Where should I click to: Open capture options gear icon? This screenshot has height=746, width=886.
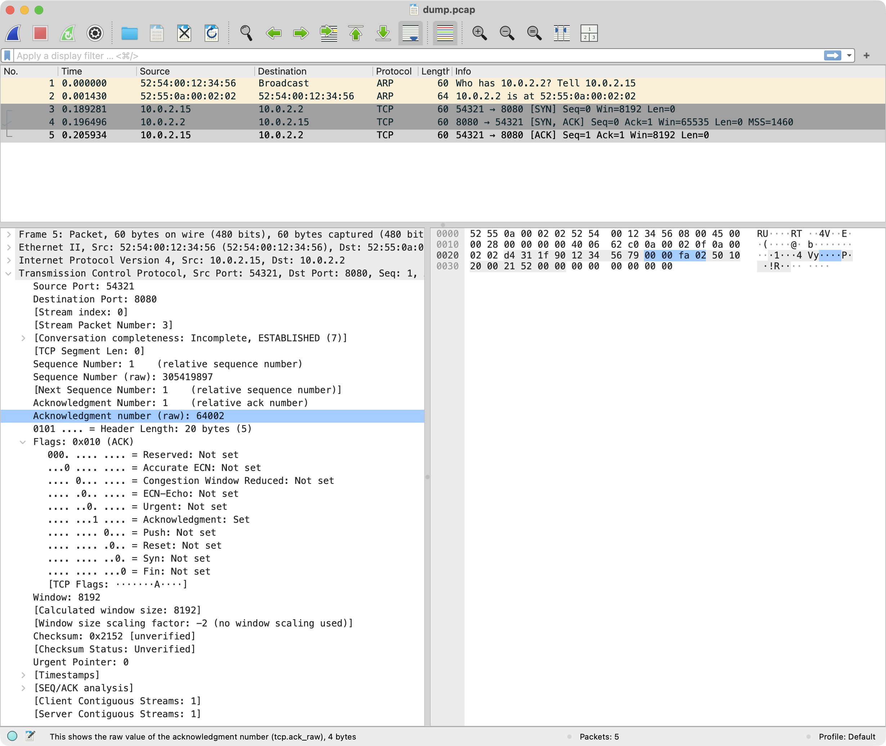click(x=95, y=33)
